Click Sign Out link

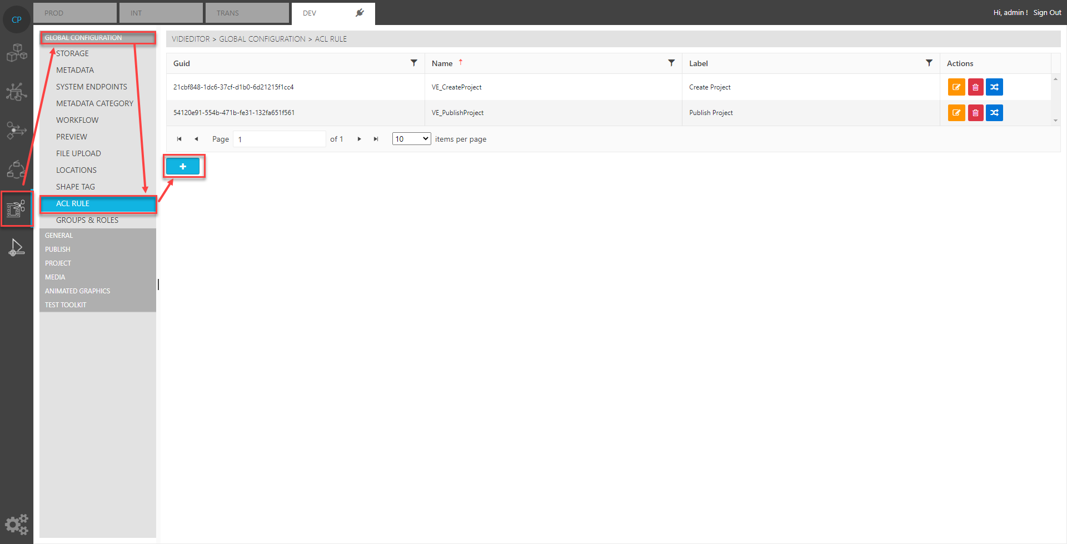coord(1047,13)
